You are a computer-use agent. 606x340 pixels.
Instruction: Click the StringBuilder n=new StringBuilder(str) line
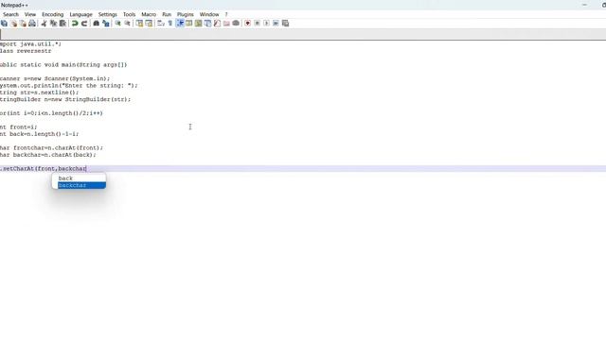pos(65,99)
